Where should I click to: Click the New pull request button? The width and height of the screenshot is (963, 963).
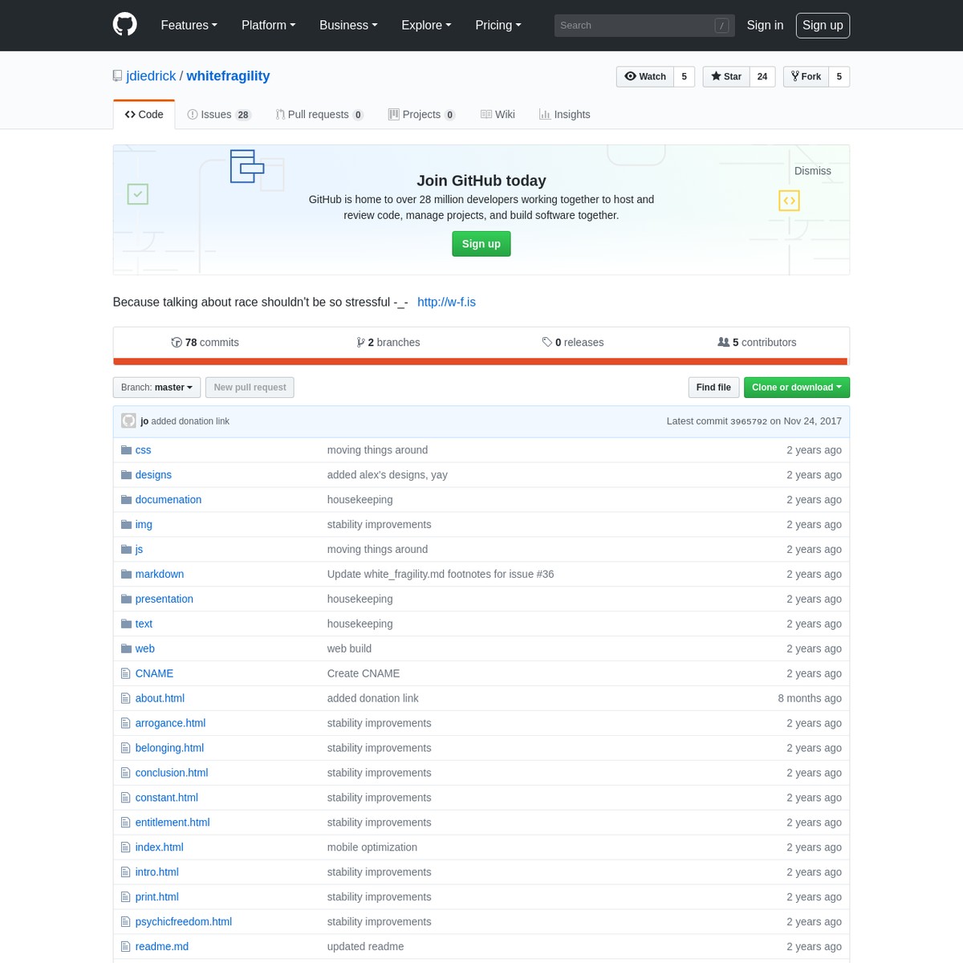[x=250, y=388]
